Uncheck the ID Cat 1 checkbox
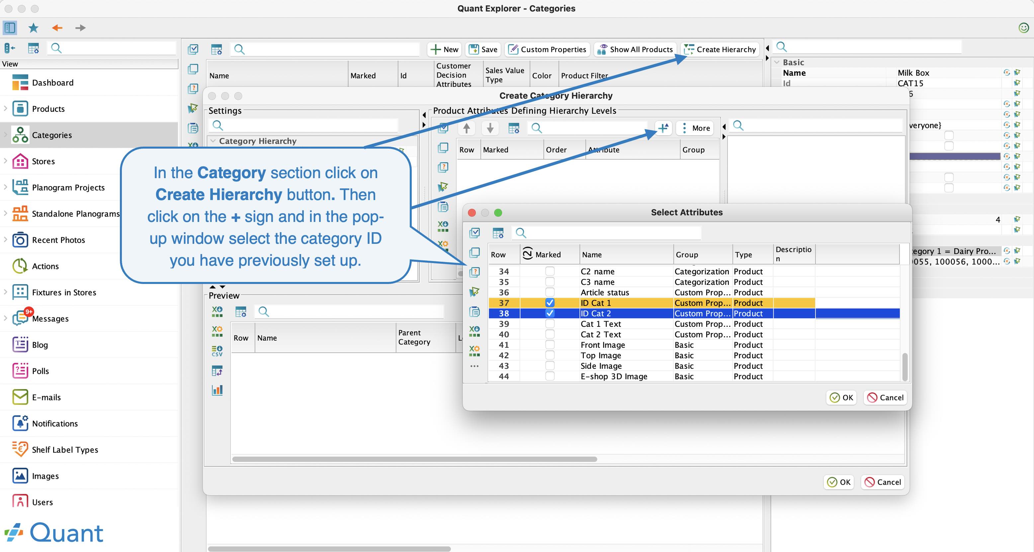The image size is (1034, 552). [x=550, y=303]
